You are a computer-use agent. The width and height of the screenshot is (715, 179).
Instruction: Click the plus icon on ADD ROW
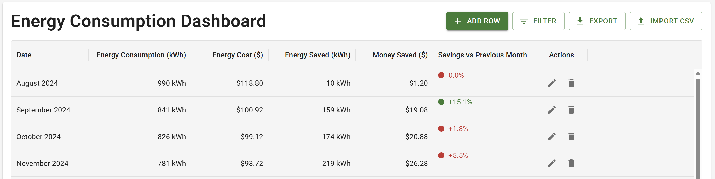click(458, 21)
